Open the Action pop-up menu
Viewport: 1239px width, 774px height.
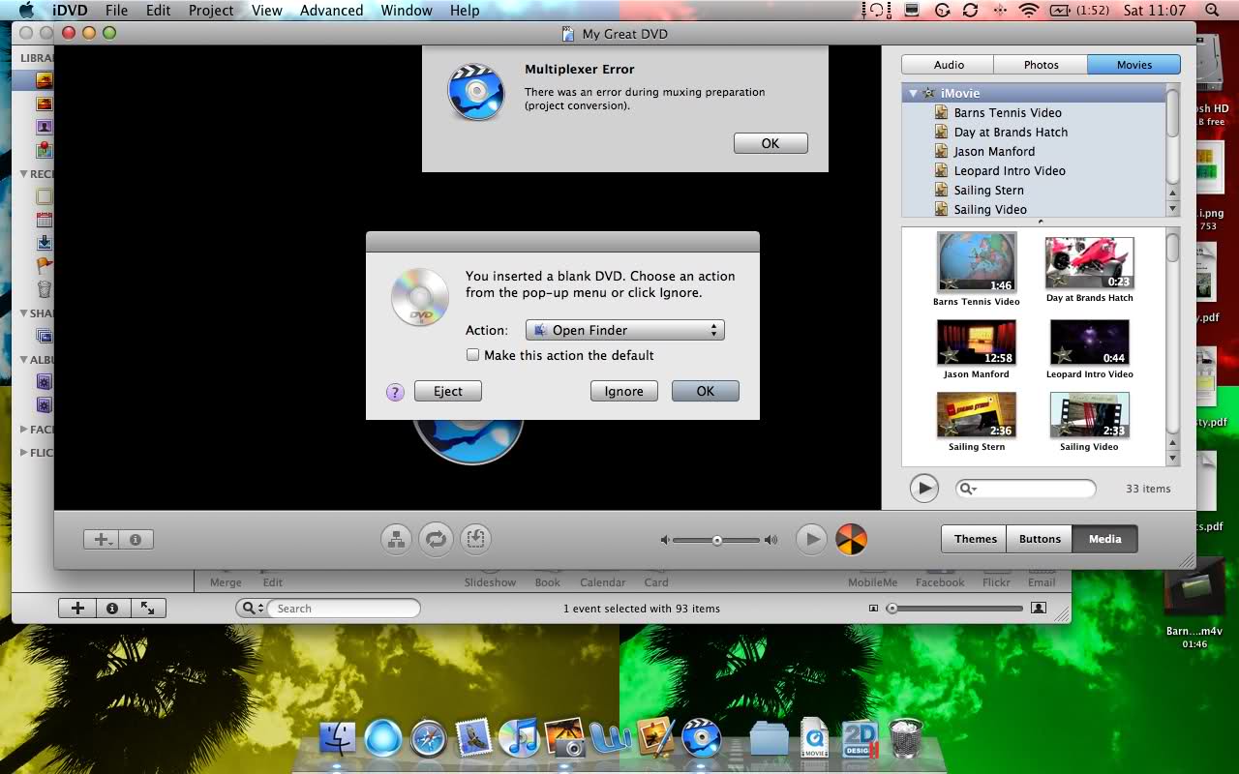point(624,330)
